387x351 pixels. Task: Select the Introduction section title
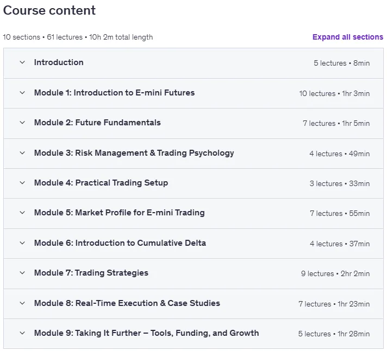(59, 62)
